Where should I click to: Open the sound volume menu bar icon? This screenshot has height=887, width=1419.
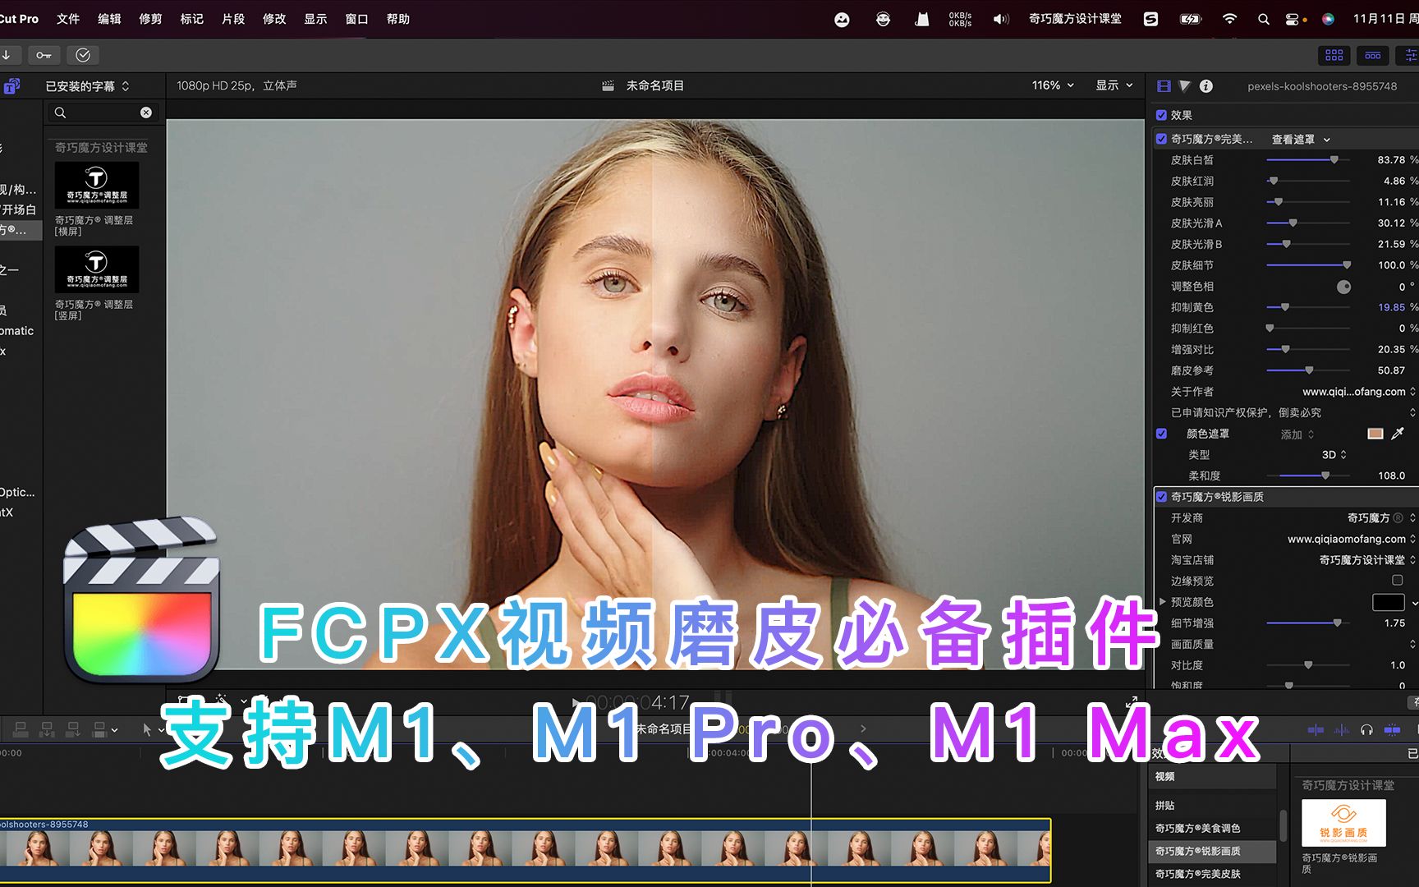click(1001, 19)
